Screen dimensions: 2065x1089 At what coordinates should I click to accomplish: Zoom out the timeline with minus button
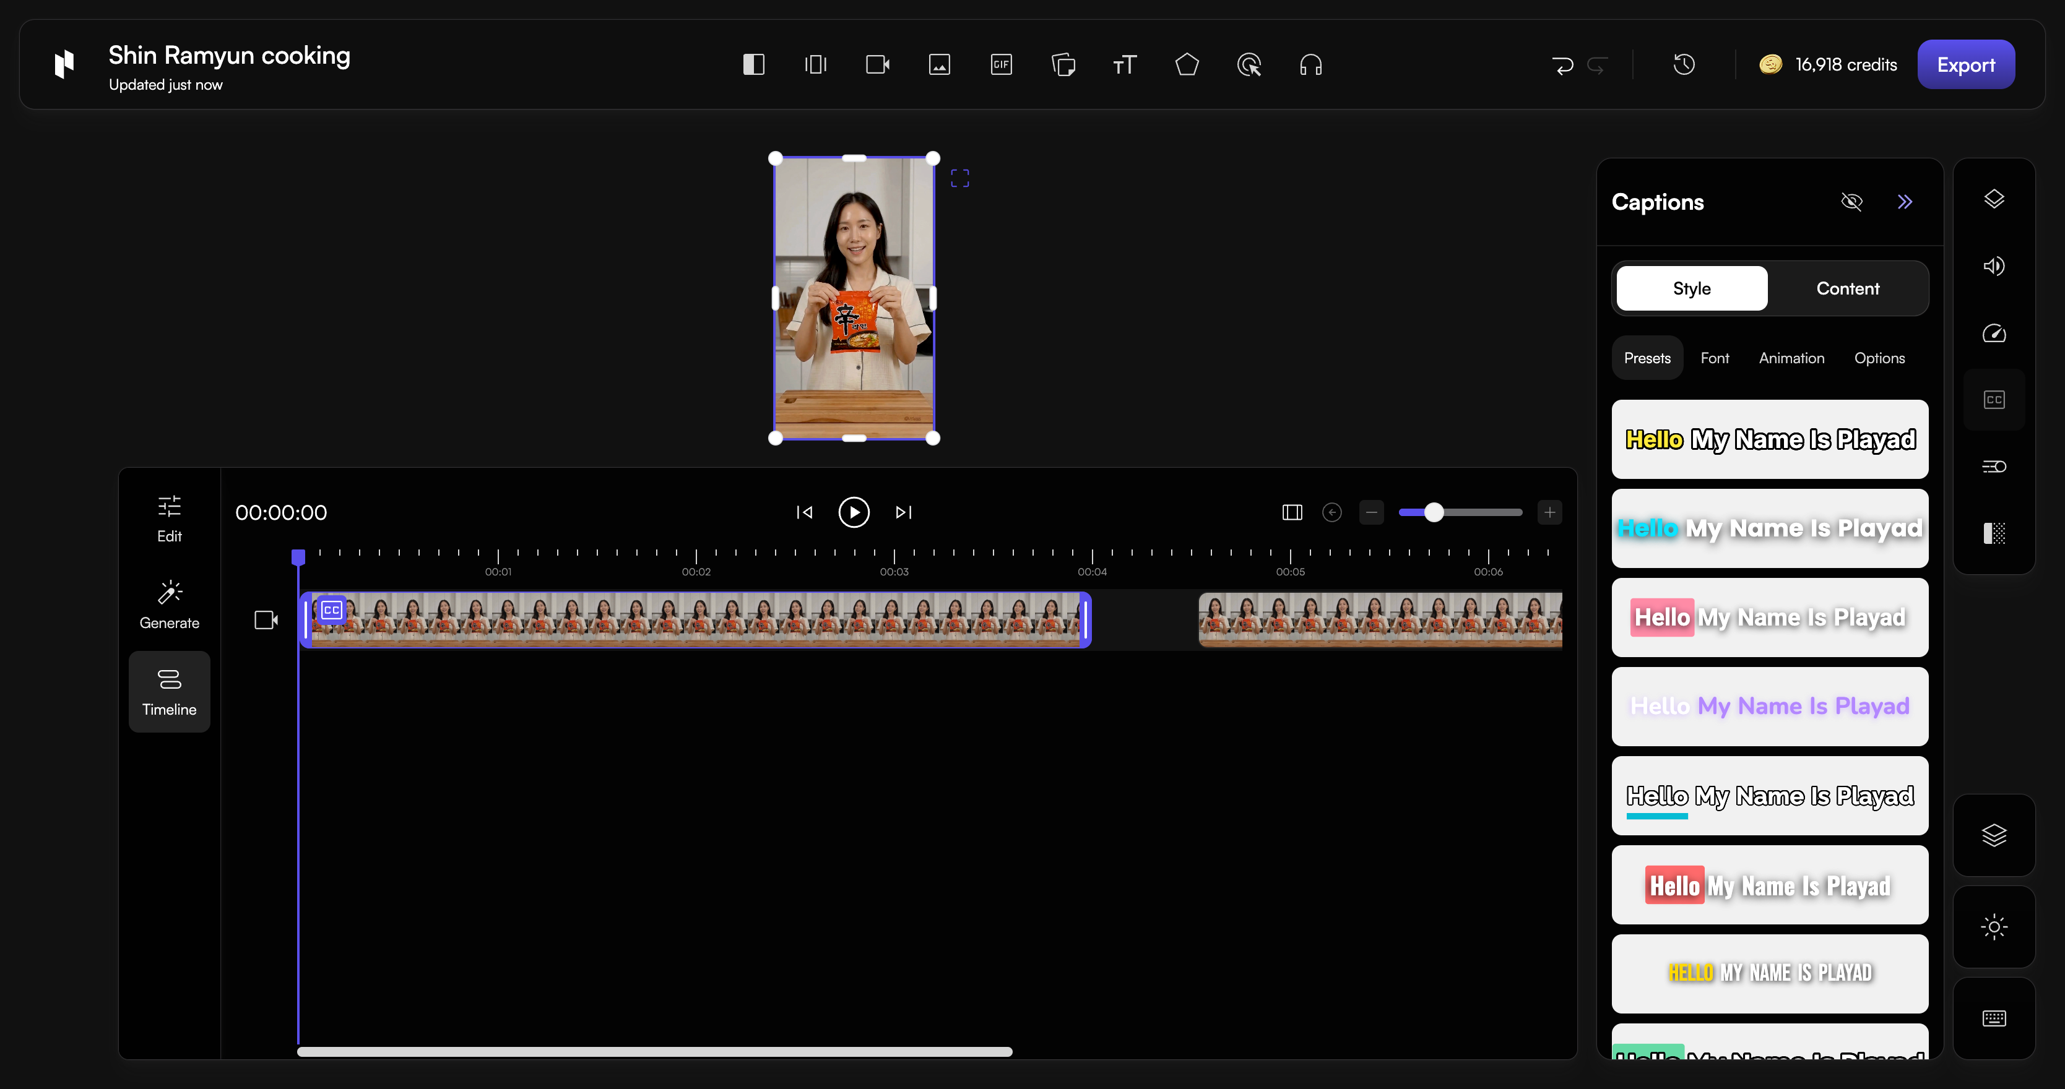point(1372,512)
